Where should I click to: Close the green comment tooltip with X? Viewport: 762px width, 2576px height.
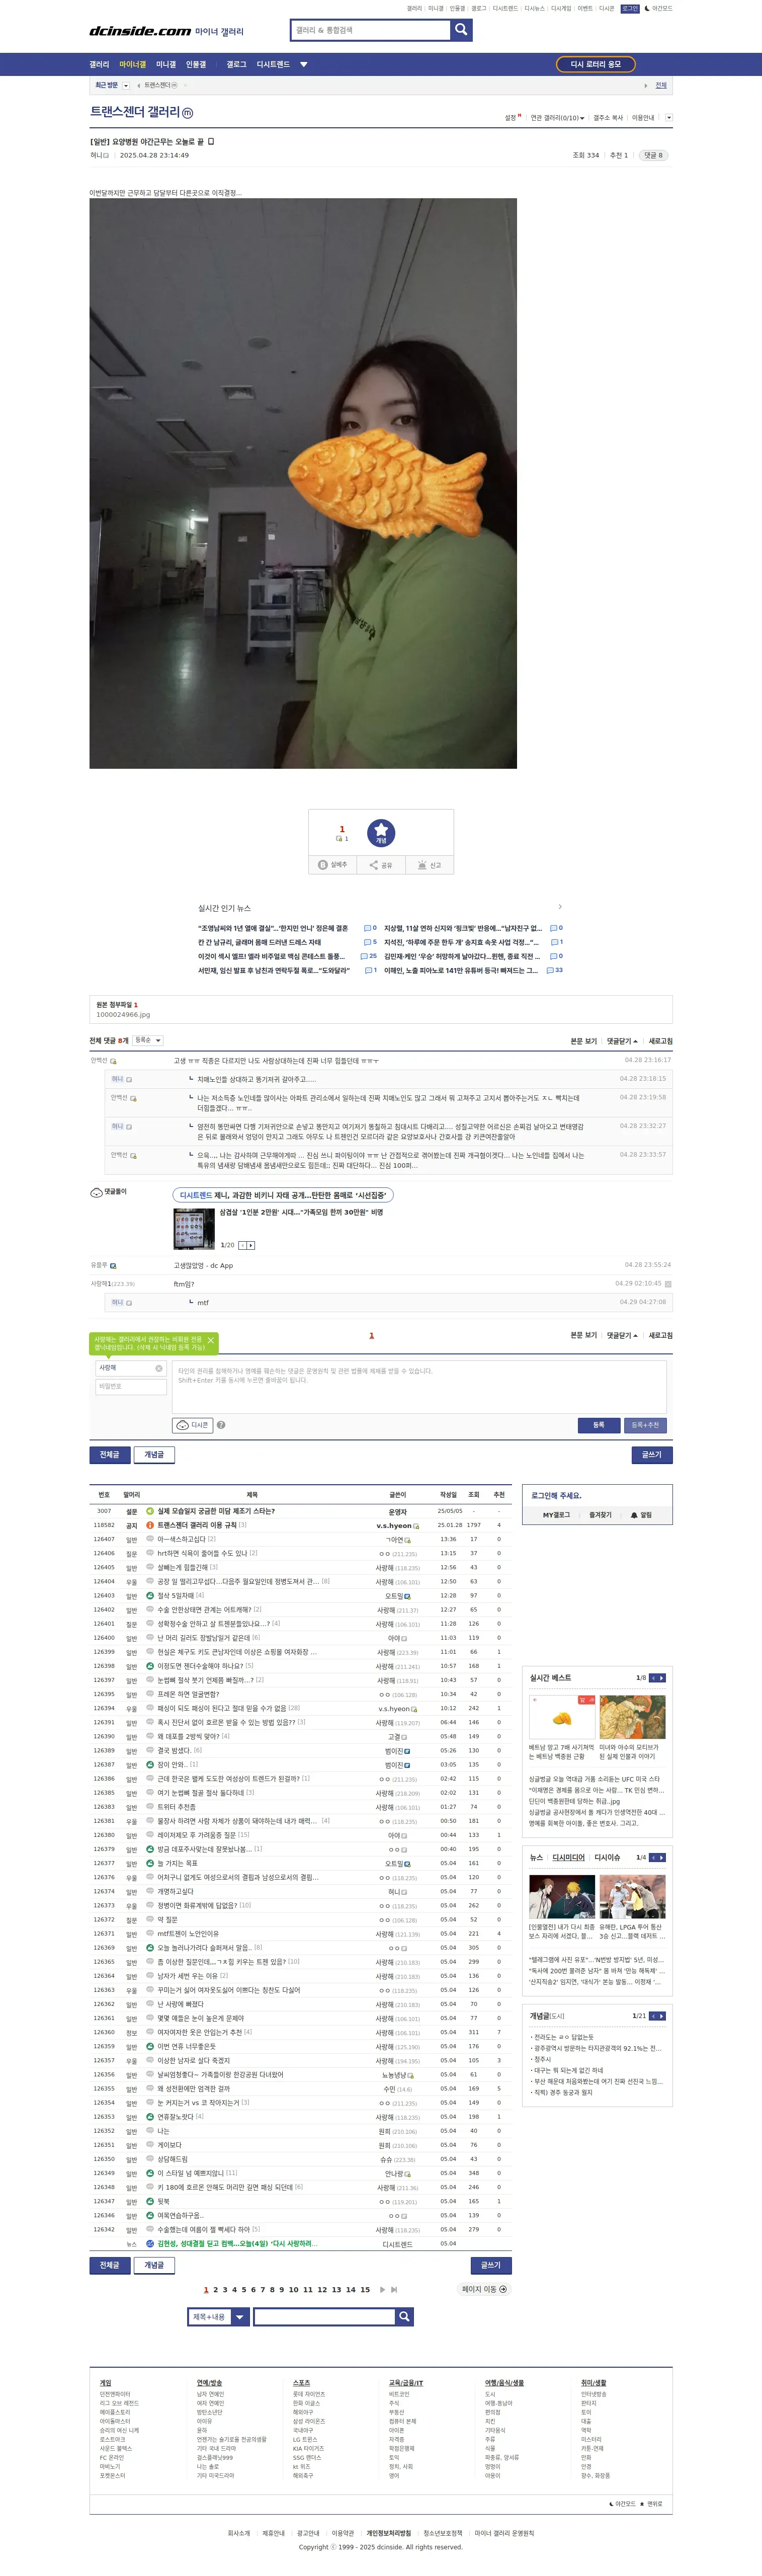211,1340
